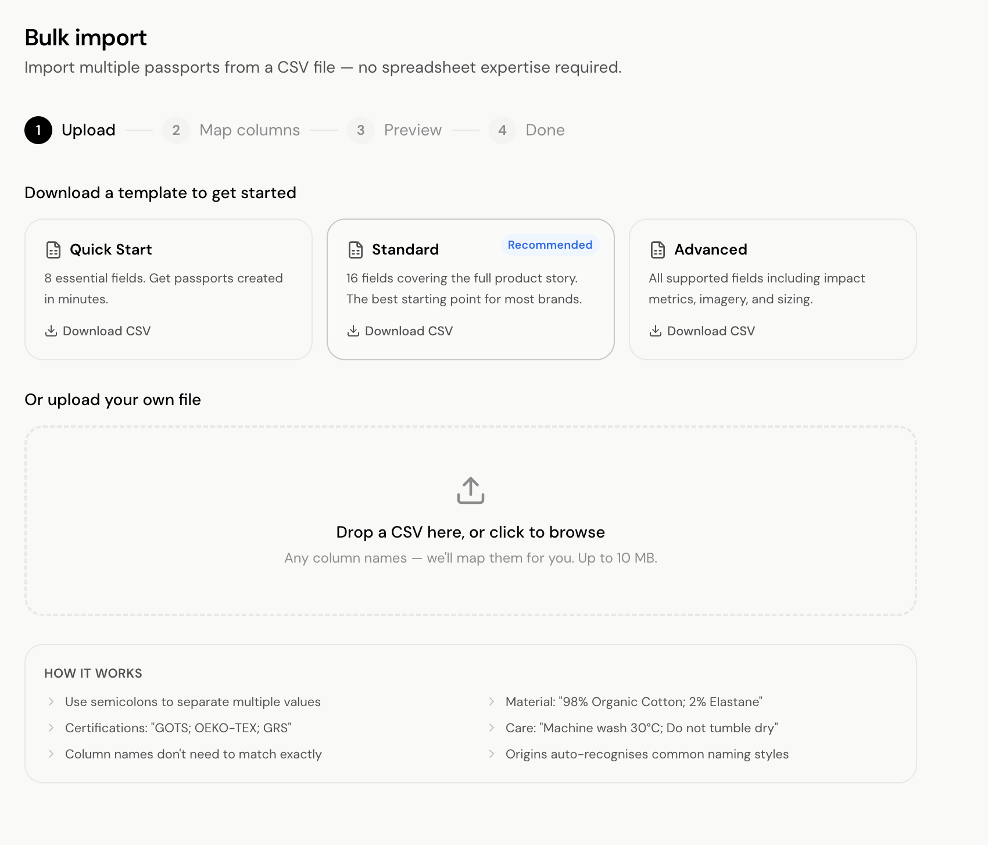
Task: Click chevron beside 'Care' example
Action: [492, 728]
